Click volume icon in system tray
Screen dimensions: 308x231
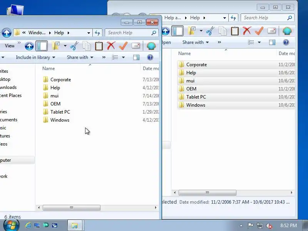[x=269, y=226]
